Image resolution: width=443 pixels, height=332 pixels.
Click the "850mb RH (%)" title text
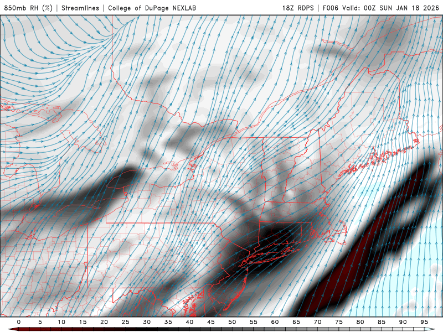tap(28, 8)
